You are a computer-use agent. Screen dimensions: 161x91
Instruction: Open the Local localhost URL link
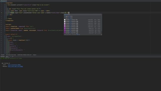pyautogui.click(x=14, y=65)
